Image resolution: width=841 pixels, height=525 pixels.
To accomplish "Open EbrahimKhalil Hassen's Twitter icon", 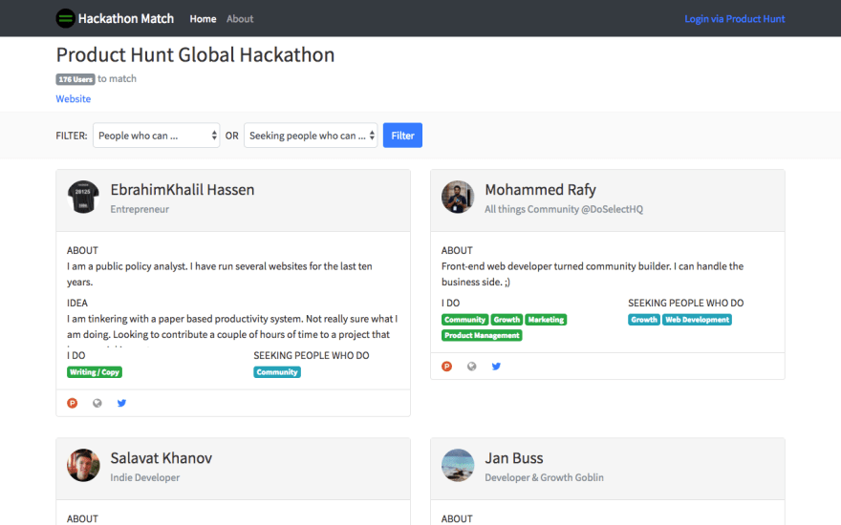I will click(121, 403).
